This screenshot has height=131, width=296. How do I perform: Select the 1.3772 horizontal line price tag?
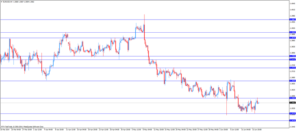(x=293, y=60)
